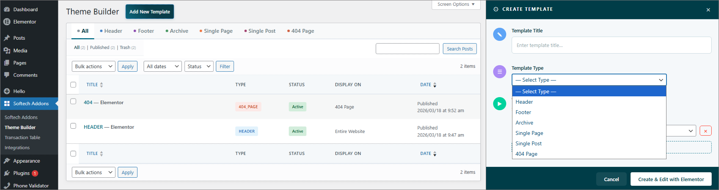Screen dimensions: 719x190
Task: Click the Template Title input field
Action: pyautogui.click(x=611, y=45)
